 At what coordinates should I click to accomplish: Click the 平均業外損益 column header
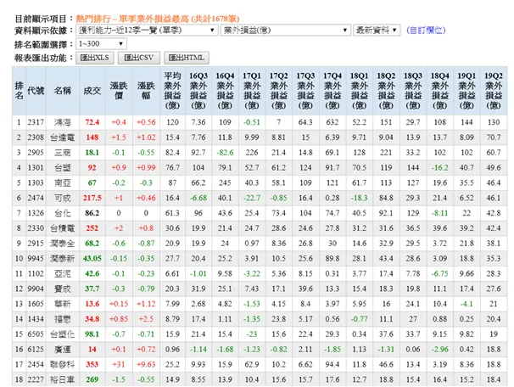tap(172, 91)
